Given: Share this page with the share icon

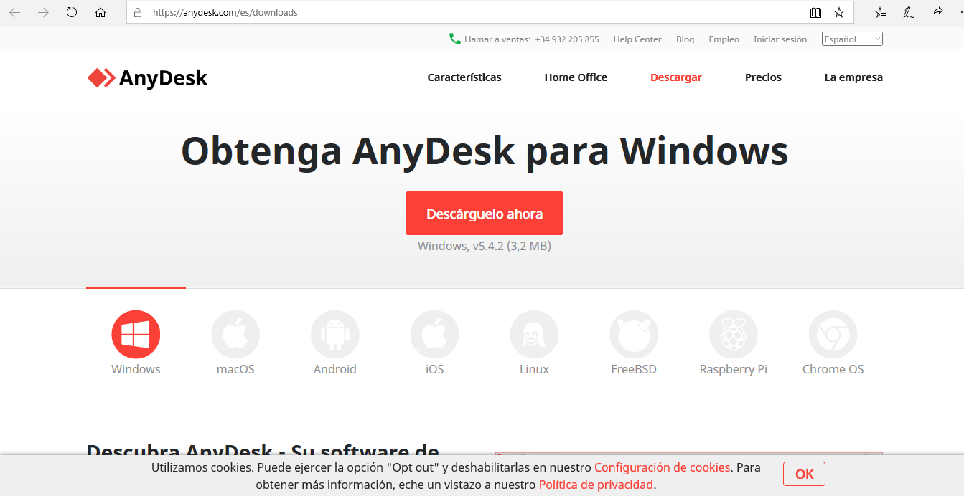Looking at the screenshot, I should click(937, 12).
